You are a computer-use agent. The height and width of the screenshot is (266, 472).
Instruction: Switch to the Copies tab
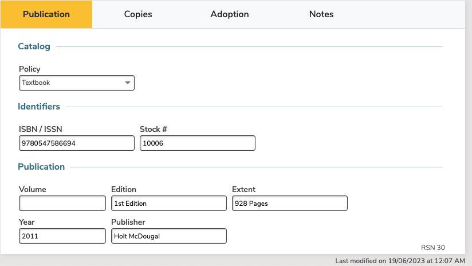(x=138, y=14)
